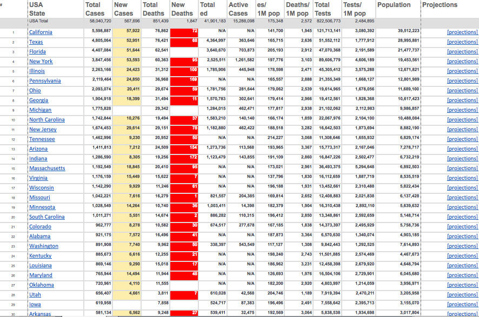This screenshot has width=479, height=317.
Task: Click the Population column header
Action: 395,5
